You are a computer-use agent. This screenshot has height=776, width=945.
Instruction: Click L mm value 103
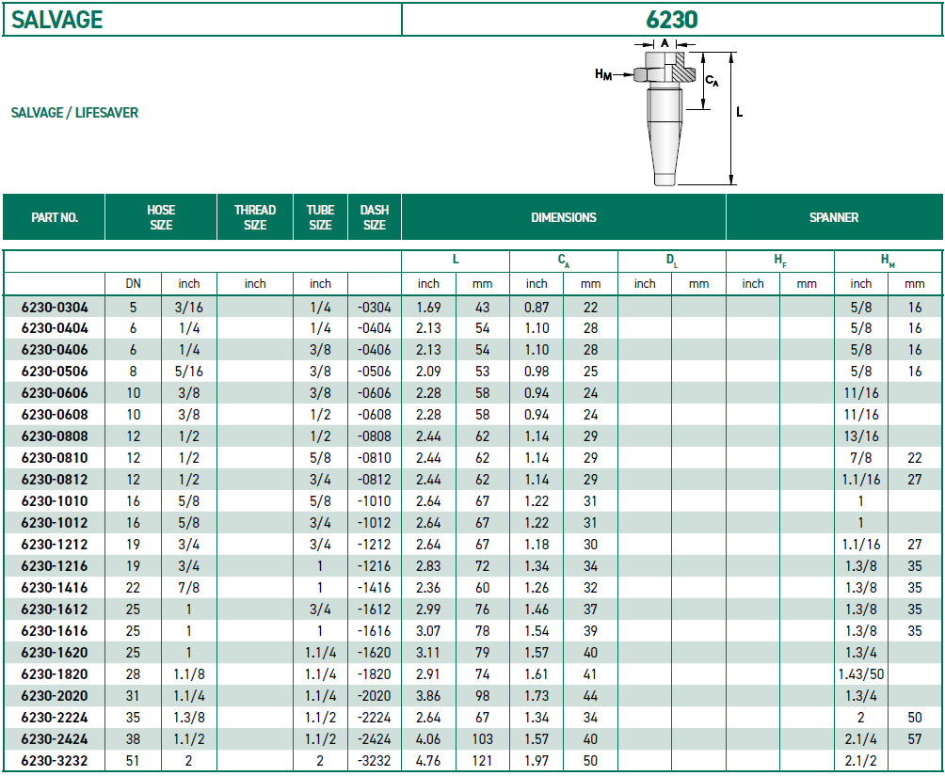point(482,739)
